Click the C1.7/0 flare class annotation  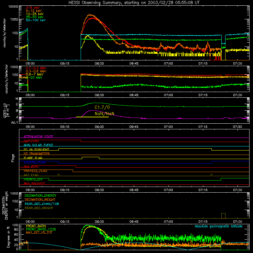point(102,107)
